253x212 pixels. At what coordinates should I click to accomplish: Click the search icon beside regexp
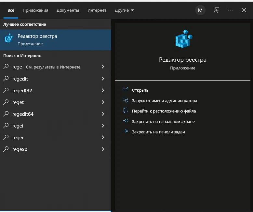[6, 149]
